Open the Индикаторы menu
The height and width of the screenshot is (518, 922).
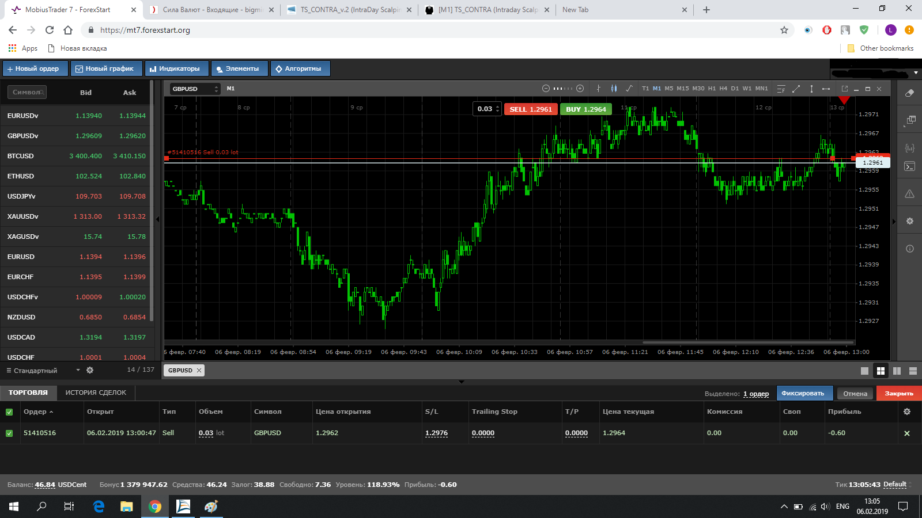(176, 68)
